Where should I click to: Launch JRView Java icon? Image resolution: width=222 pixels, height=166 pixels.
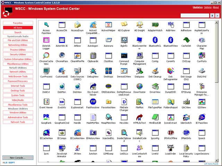tap(77, 148)
